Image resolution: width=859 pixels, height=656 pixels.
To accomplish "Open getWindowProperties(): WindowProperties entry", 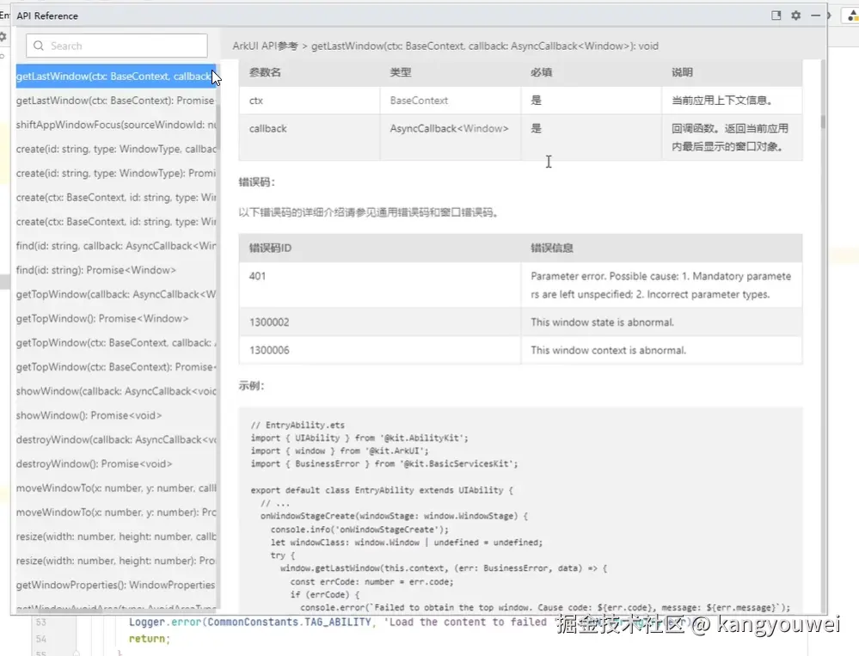I will point(115,585).
